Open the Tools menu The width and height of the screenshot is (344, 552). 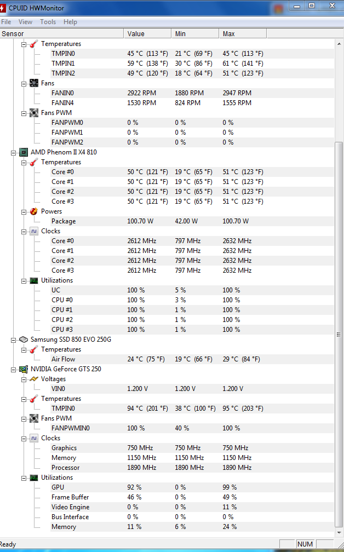48,22
